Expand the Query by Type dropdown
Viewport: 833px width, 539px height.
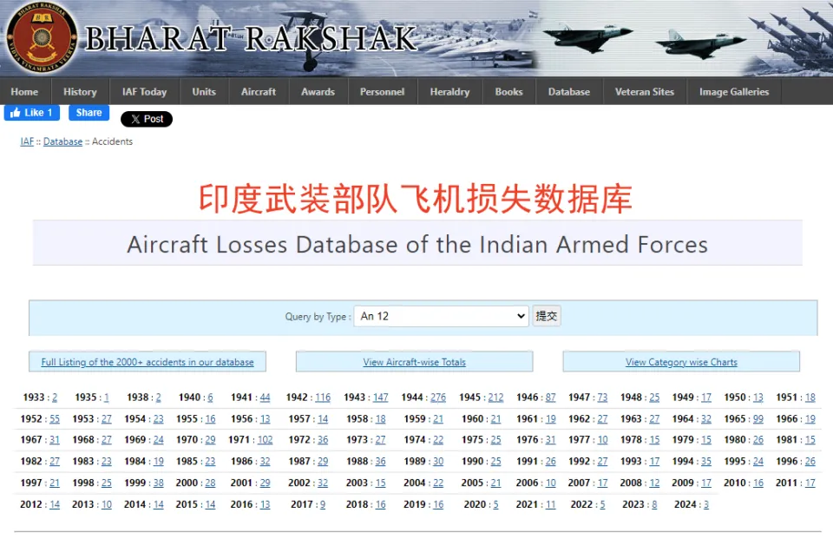click(x=442, y=316)
